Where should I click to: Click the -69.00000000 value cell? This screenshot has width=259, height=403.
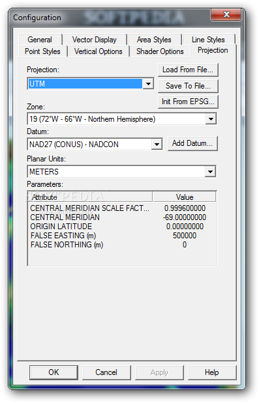[x=185, y=217]
